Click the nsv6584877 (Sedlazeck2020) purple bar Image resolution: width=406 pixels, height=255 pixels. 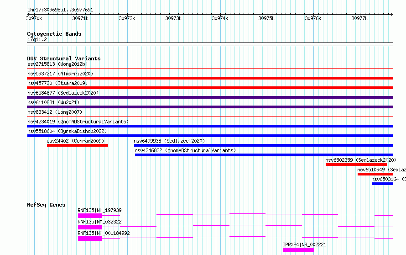pos(210,97)
